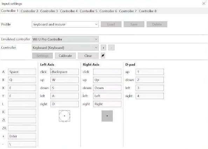Select the D-pad up field

(x=150, y=72)
